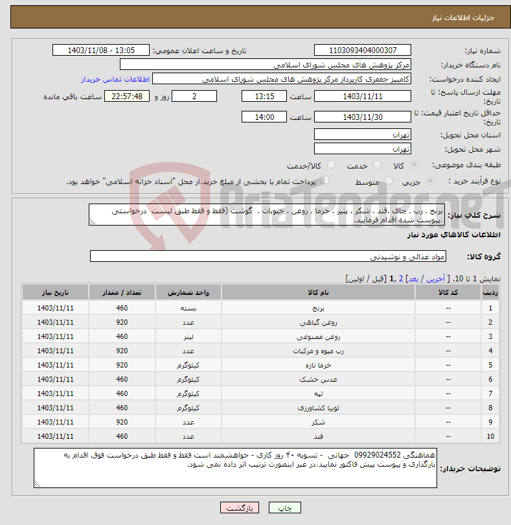511x525 pixels.
Task: Select the خرما تازه item name
Action: [x=318, y=365]
